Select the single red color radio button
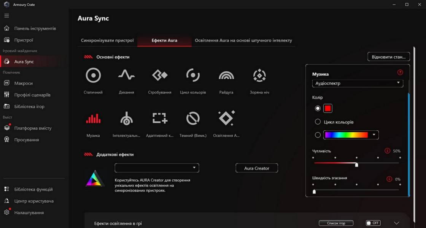Viewport: 426px width, 228px height. click(318, 108)
